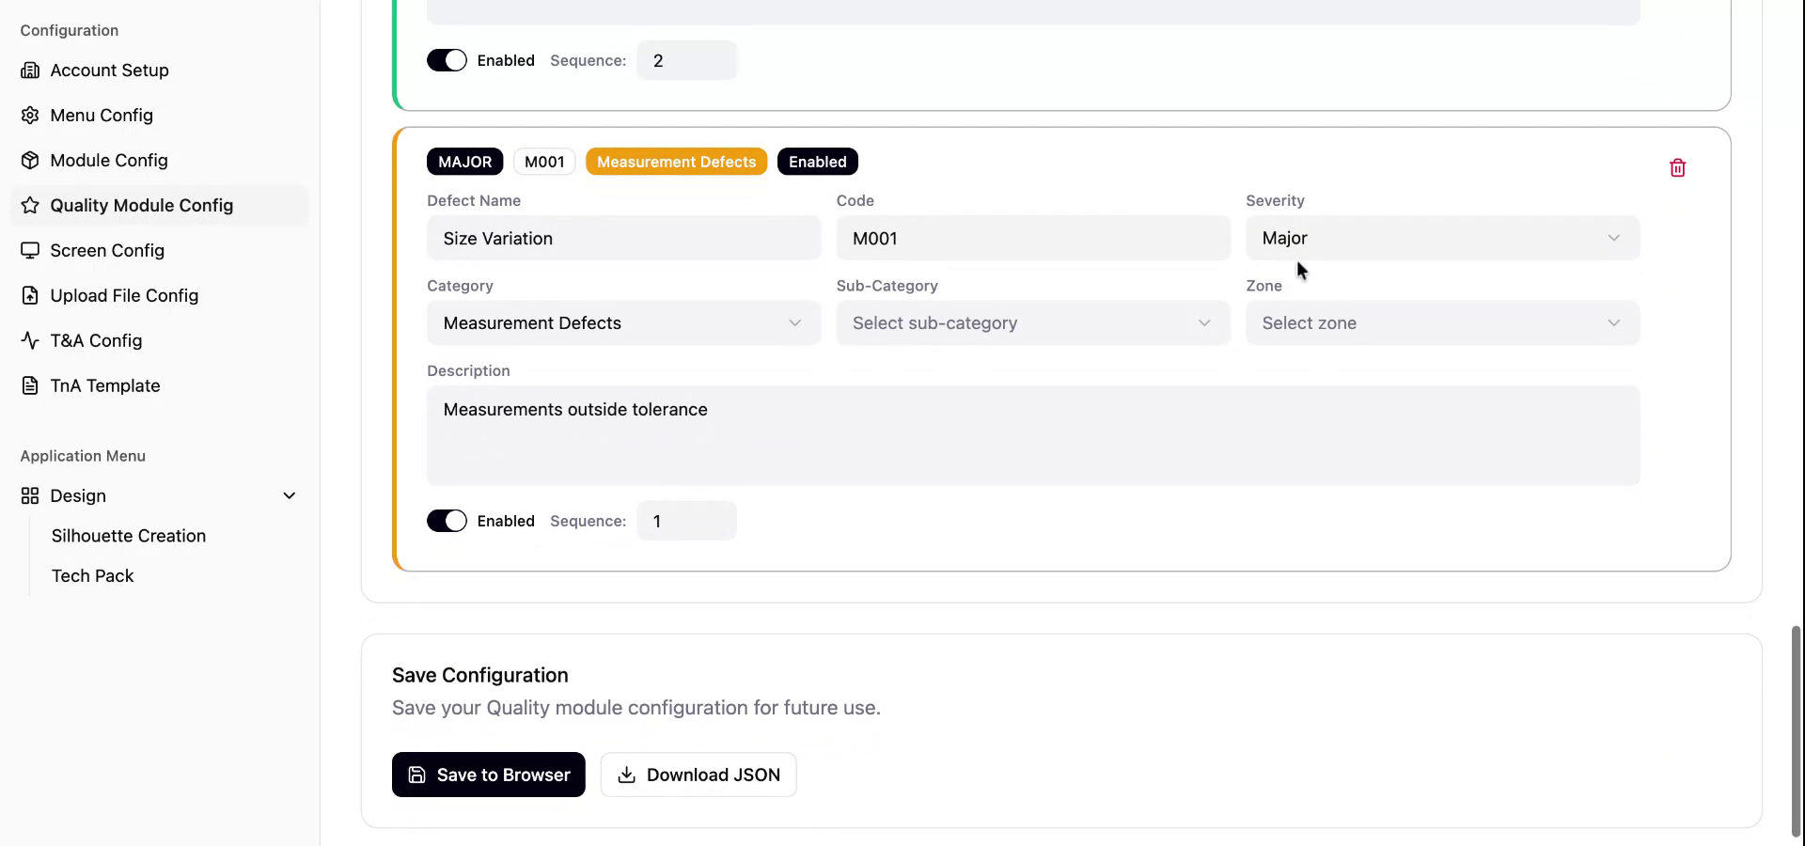Click the Save to Browser button

(x=488, y=775)
